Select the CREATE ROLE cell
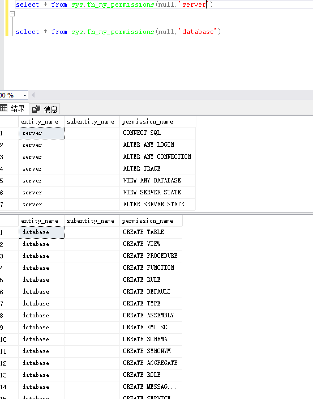This screenshot has width=313, height=399. click(151, 375)
